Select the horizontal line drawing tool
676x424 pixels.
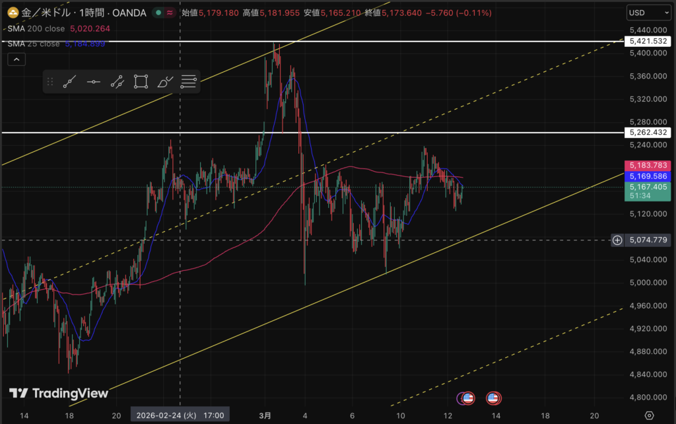point(94,82)
